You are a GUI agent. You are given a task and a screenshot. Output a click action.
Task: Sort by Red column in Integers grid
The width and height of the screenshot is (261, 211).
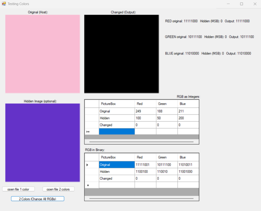tap(145, 104)
